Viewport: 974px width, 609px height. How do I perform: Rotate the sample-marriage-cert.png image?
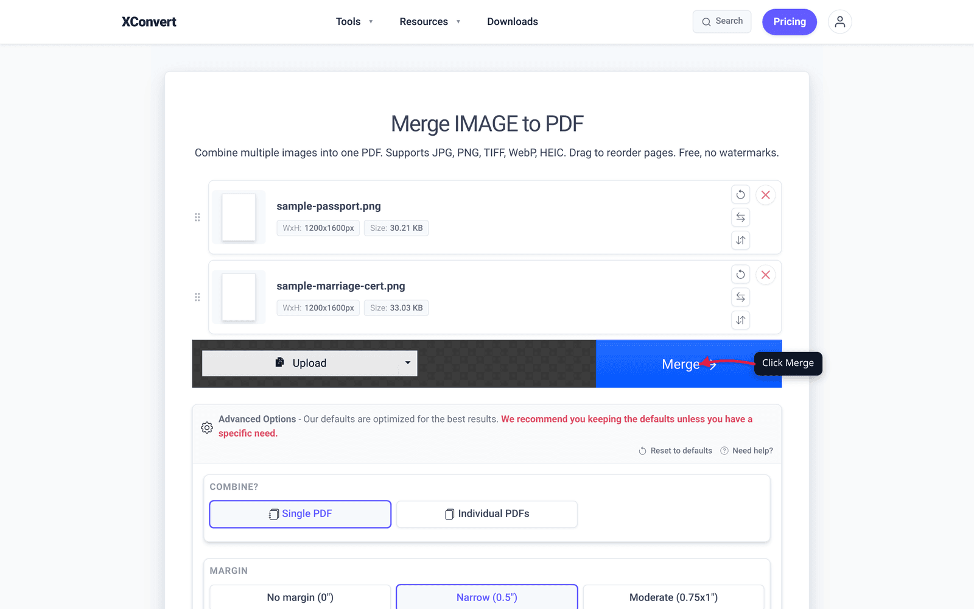(740, 275)
